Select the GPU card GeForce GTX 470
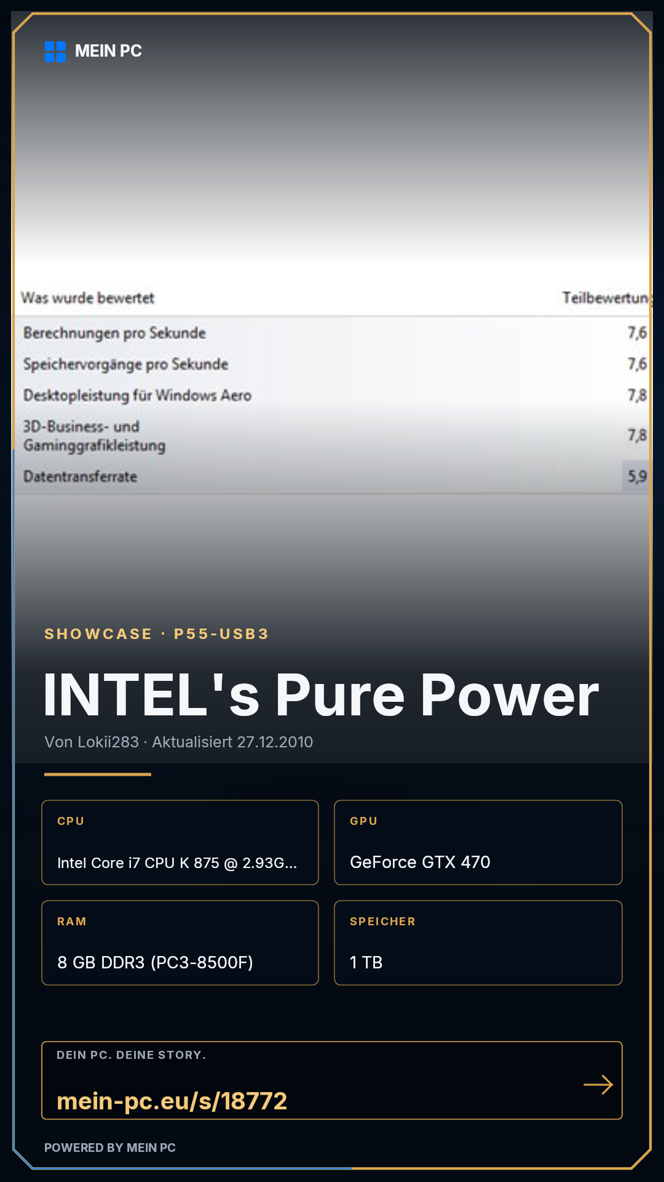The height and width of the screenshot is (1182, 664). 478,842
